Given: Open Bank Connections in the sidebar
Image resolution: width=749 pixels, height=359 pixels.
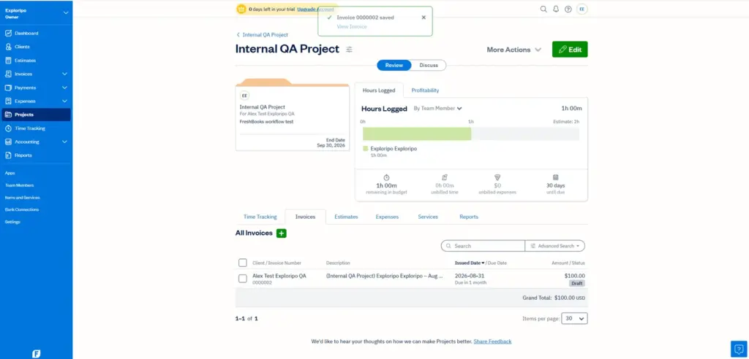Looking at the screenshot, I should click(x=22, y=209).
